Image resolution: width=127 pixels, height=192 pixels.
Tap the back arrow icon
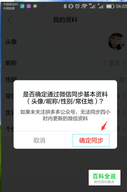(x=10, y=19)
